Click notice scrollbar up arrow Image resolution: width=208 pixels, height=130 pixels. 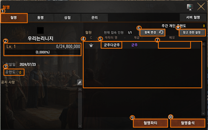tap(80, 89)
